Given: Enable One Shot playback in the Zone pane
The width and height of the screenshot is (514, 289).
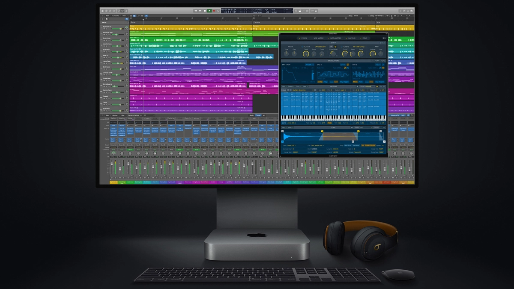Looking at the screenshot, I should (348, 146).
